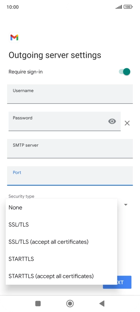Tap the SMTP server field

point(70,149)
